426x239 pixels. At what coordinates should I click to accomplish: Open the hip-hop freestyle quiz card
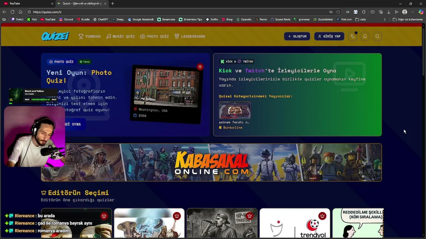click(222, 223)
